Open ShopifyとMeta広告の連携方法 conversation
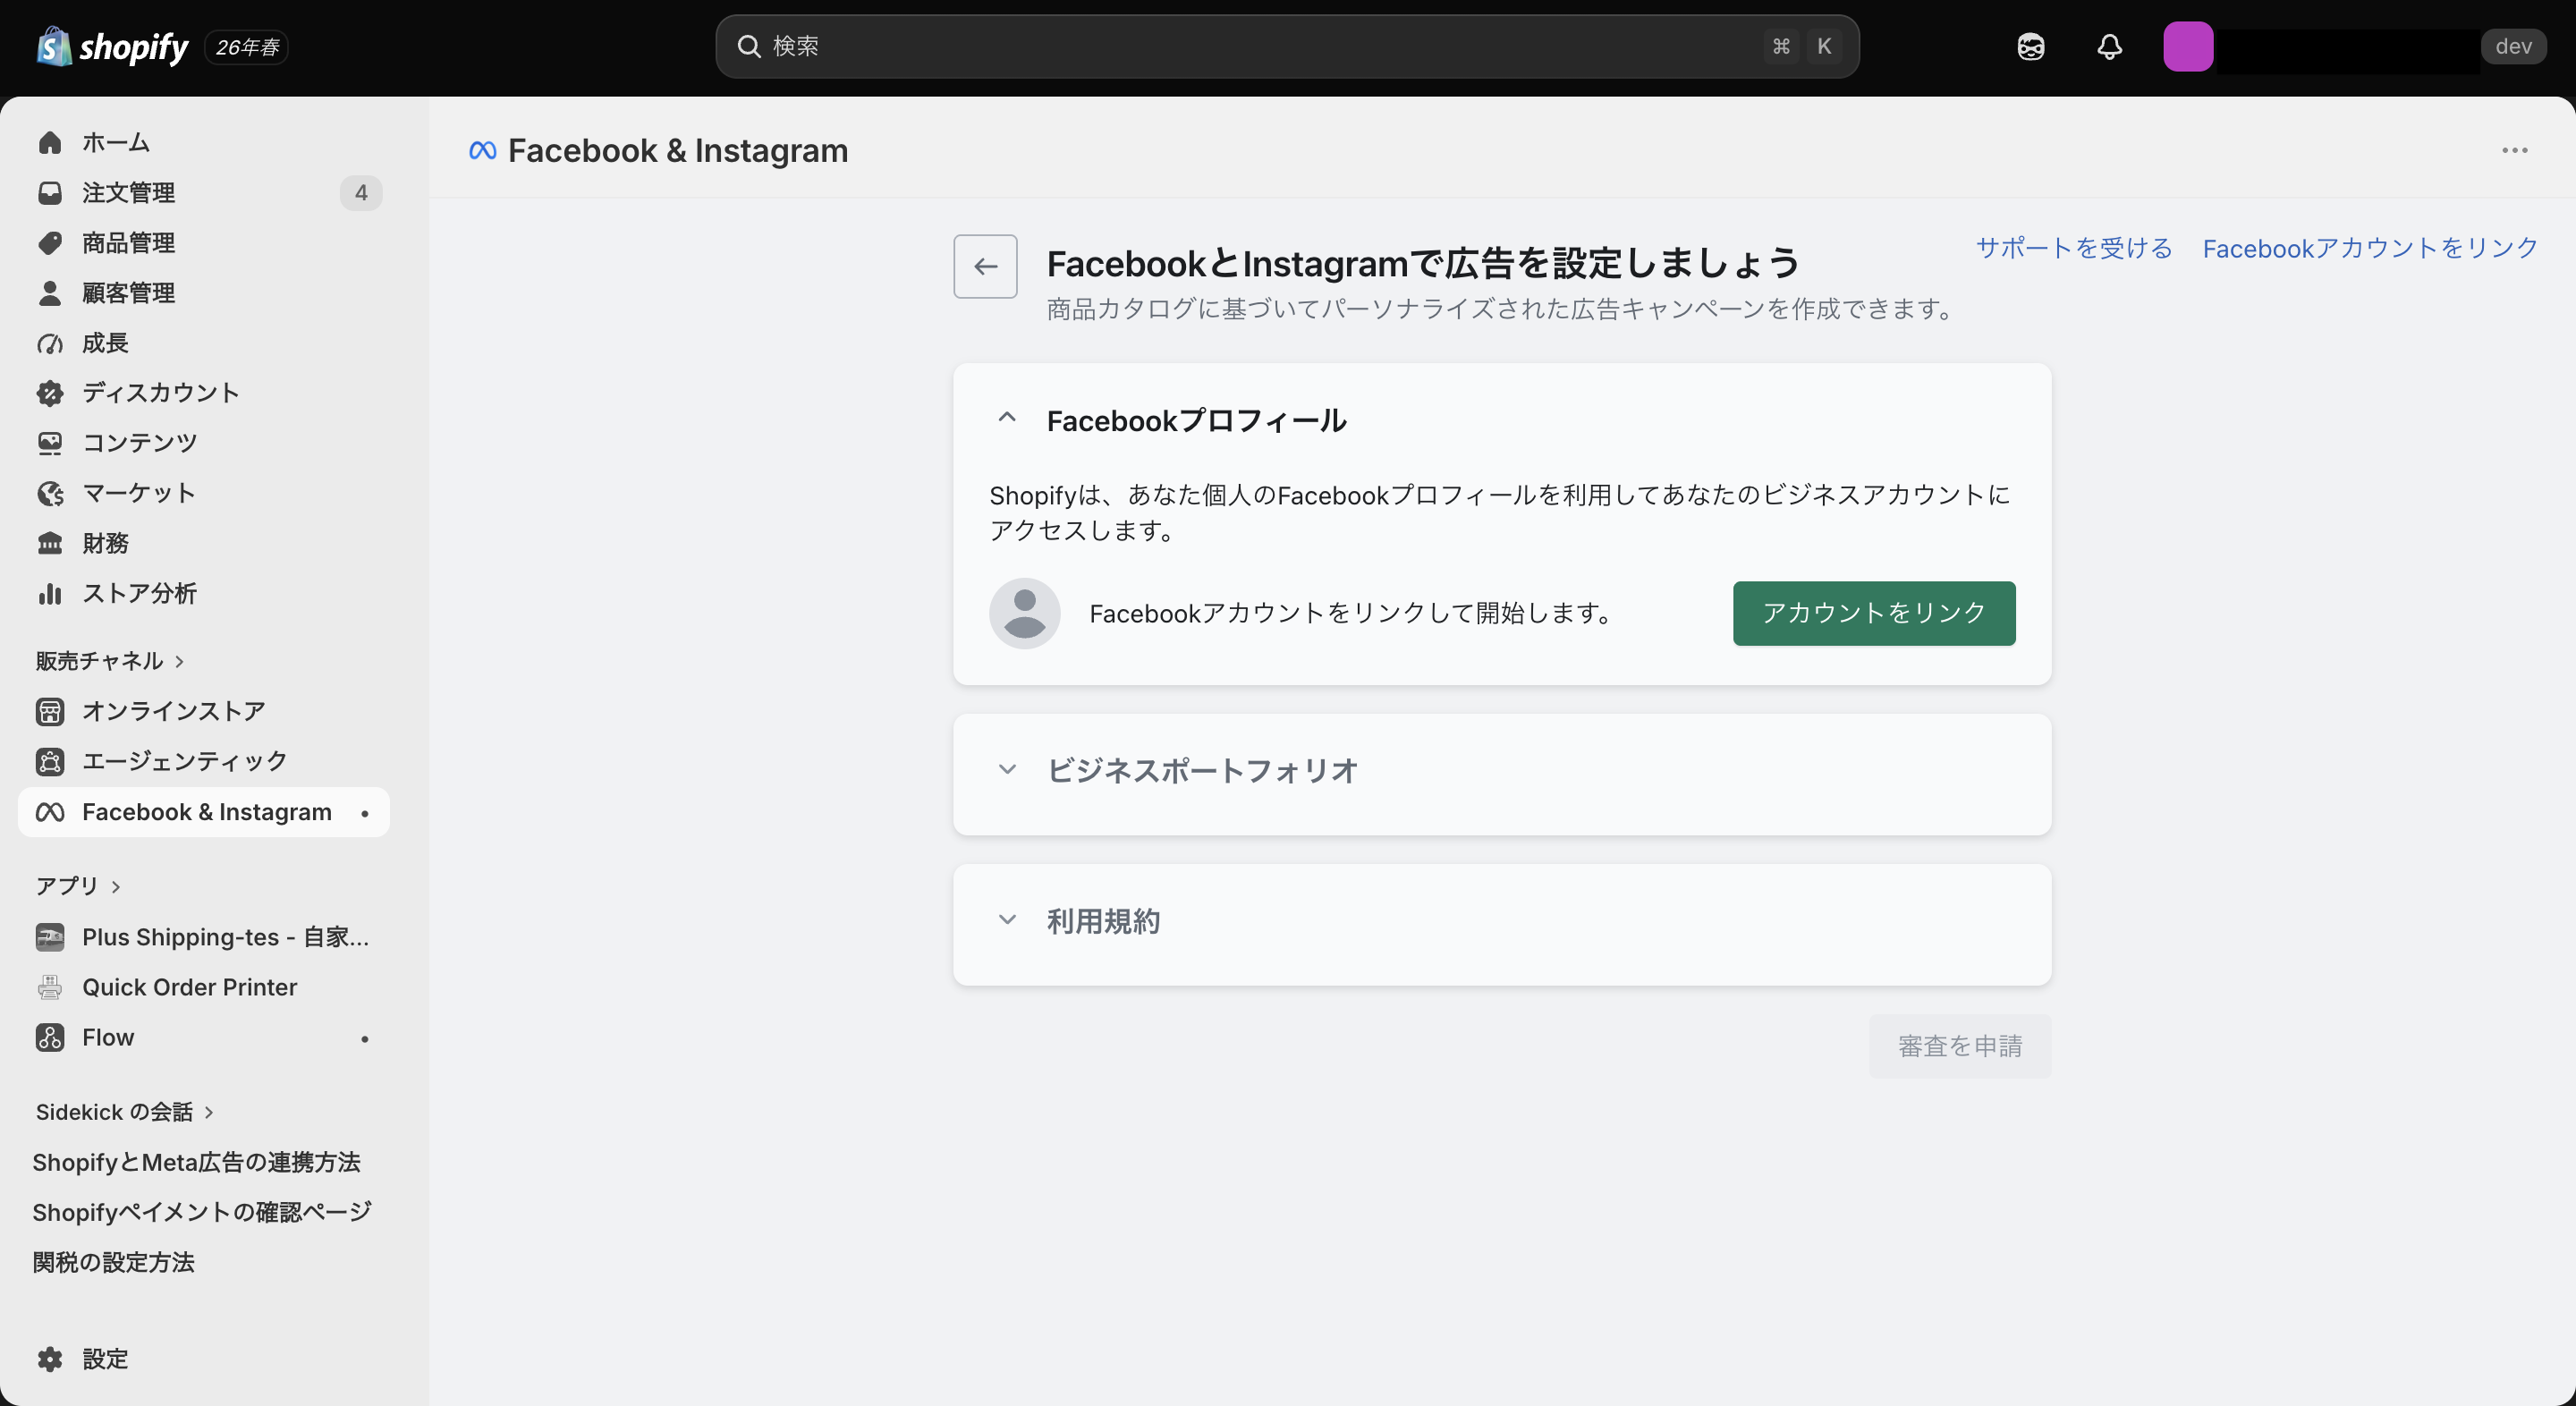This screenshot has width=2576, height=1406. point(197,1162)
